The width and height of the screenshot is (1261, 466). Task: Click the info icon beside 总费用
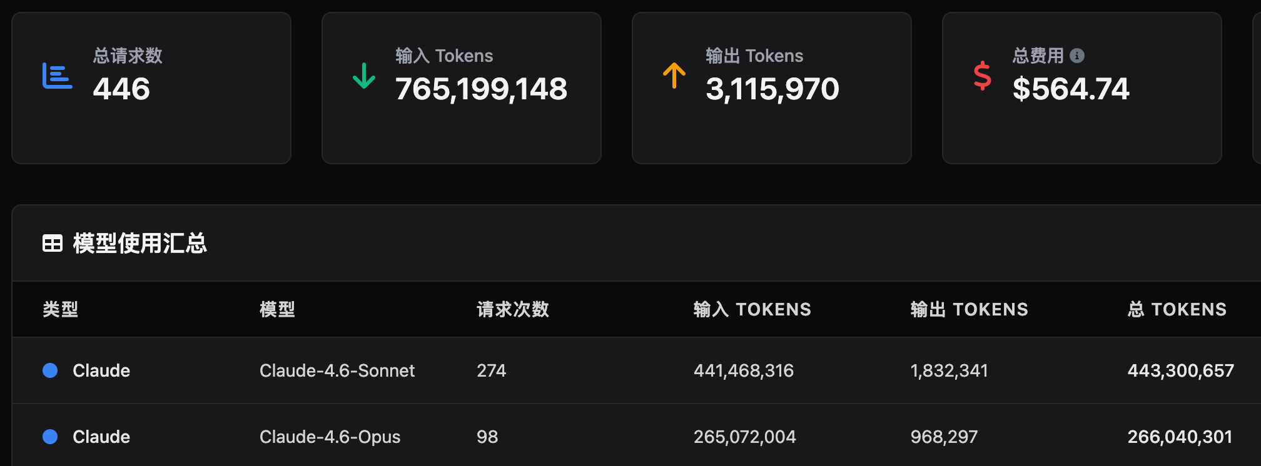[1076, 56]
